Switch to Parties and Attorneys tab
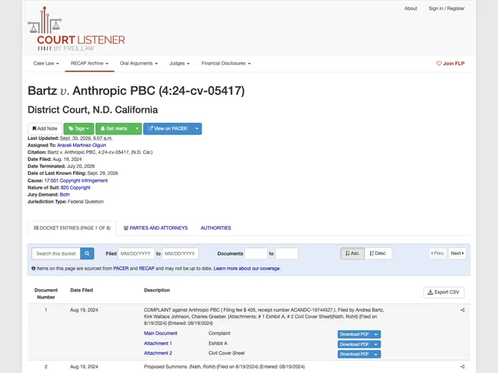This screenshot has width=498, height=373. click(156, 228)
